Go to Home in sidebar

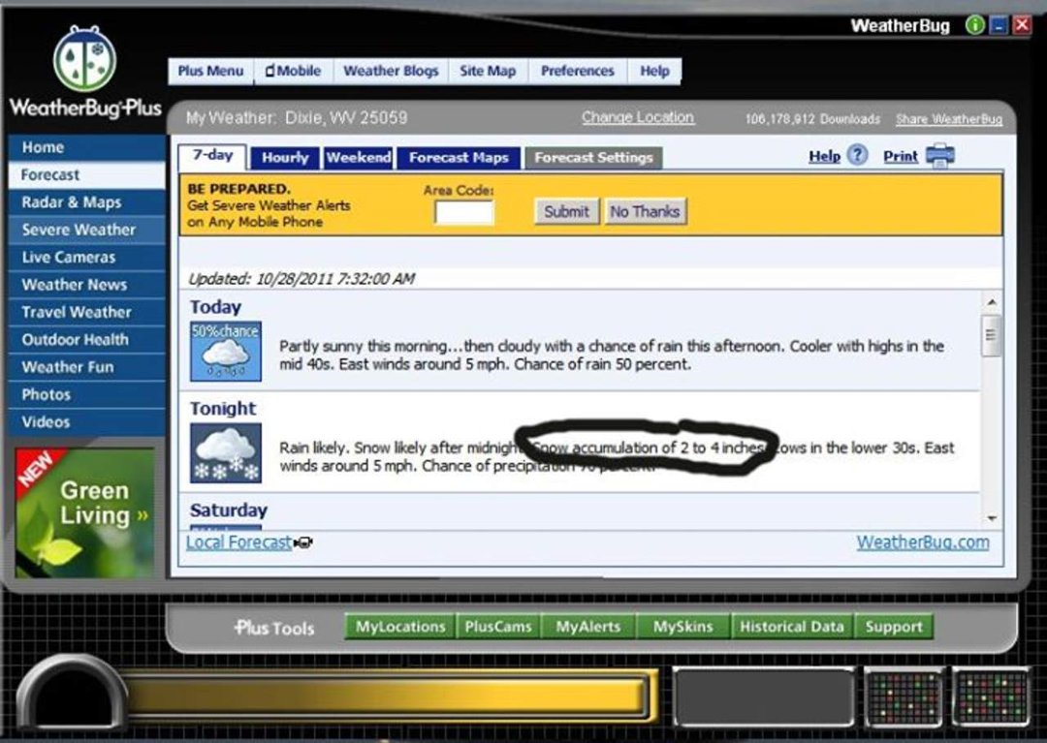coord(87,147)
